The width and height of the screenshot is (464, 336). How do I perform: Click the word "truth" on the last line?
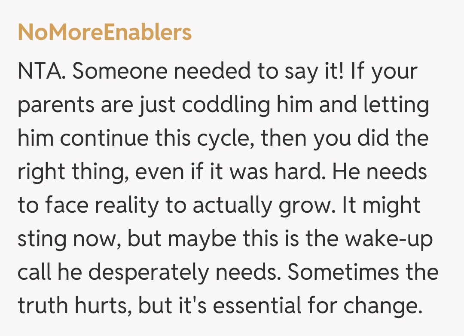(x=44, y=306)
